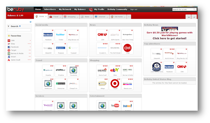The width and height of the screenshot is (210, 123).
Task: Open the Target tile in Shopping
Action: (115, 84)
